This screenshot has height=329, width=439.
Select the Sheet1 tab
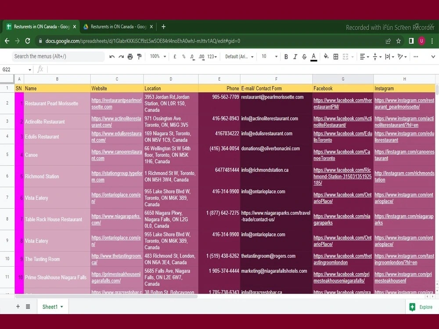(x=52, y=307)
